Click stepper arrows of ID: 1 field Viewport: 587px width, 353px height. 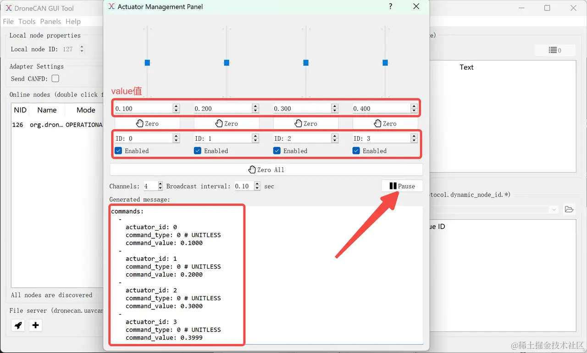[255, 138]
